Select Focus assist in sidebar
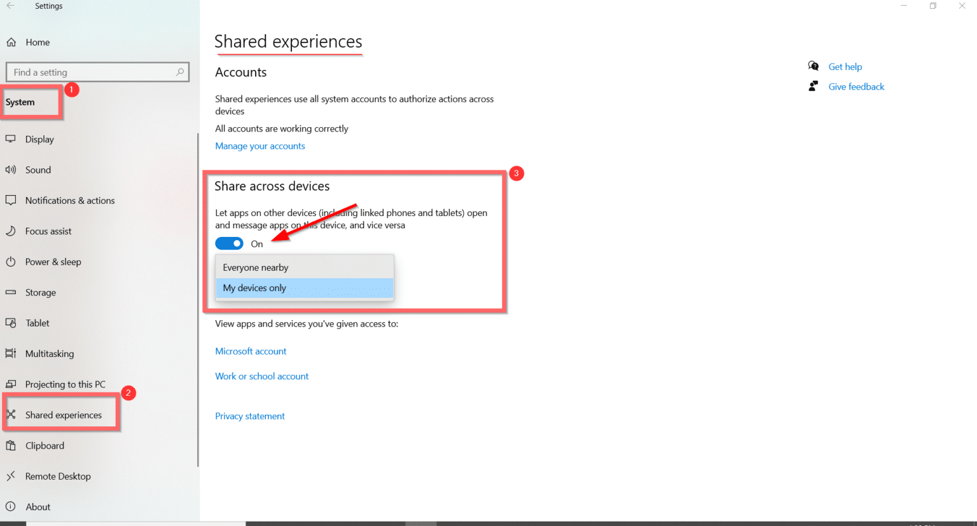Viewport: 977px width, 526px height. pos(48,231)
